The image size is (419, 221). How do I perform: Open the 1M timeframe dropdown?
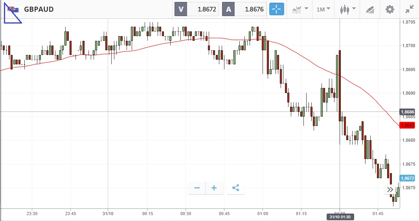323,9
